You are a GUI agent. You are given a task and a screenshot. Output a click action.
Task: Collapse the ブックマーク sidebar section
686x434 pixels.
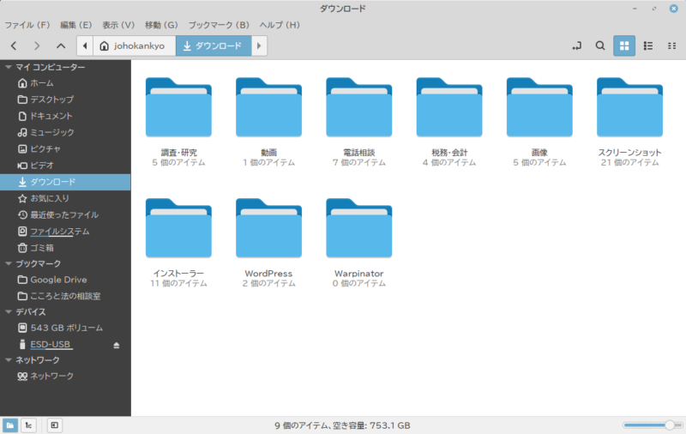(x=9, y=263)
